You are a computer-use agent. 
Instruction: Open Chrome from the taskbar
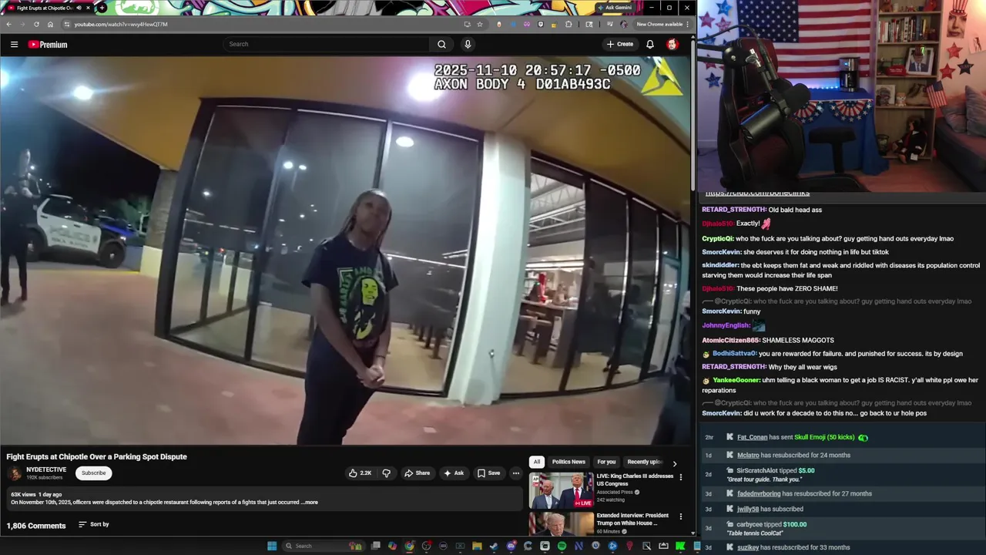pos(409,546)
